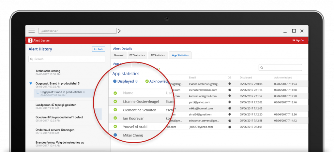Image resolution: width=334 pixels, height=152 pixels.
Task: Focus the statistics table search box
Action: 280,67
